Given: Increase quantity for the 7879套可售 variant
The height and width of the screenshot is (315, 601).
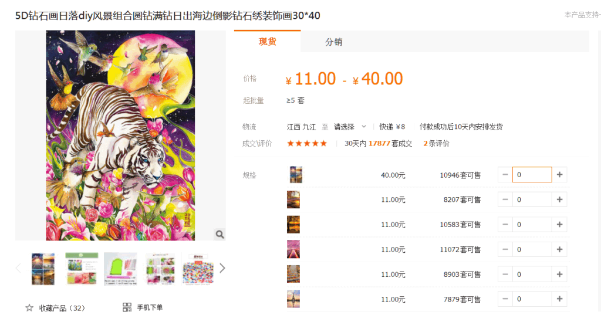Looking at the screenshot, I should [559, 299].
